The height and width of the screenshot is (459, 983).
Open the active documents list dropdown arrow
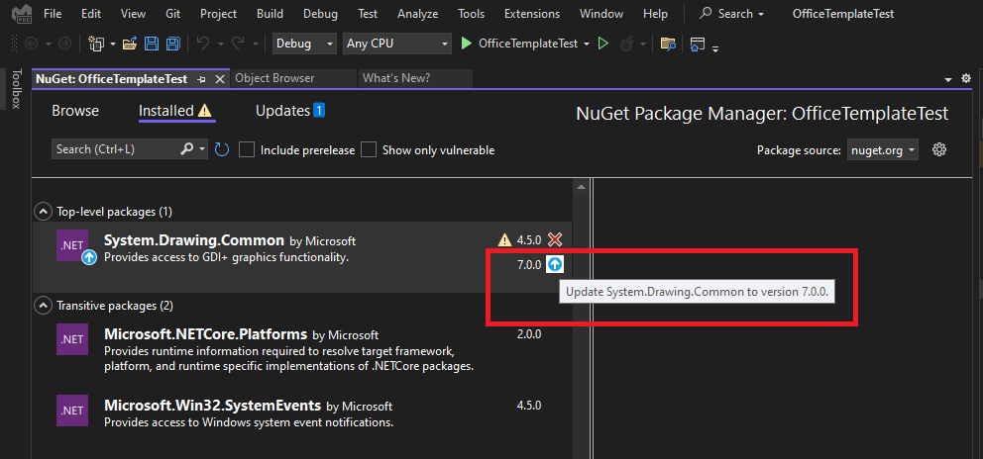coord(948,79)
